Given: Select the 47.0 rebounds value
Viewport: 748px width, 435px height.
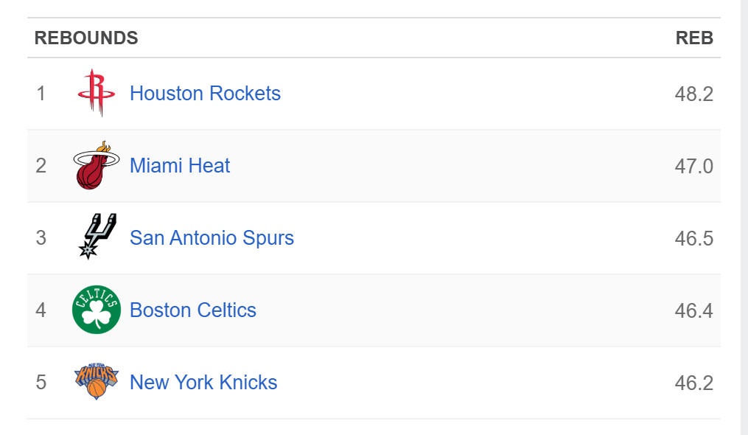Looking at the screenshot, I should click(x=693, y=167).
